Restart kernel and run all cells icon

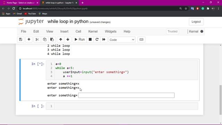point(104,40)
